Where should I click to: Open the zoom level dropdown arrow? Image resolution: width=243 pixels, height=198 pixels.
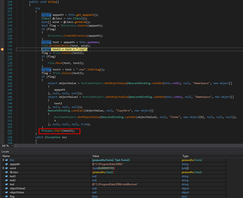[x=13, y=146]
